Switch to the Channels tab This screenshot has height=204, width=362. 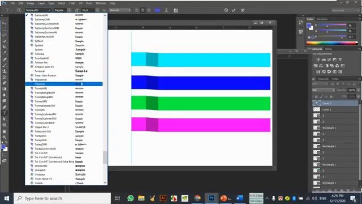tap(323, 79)
